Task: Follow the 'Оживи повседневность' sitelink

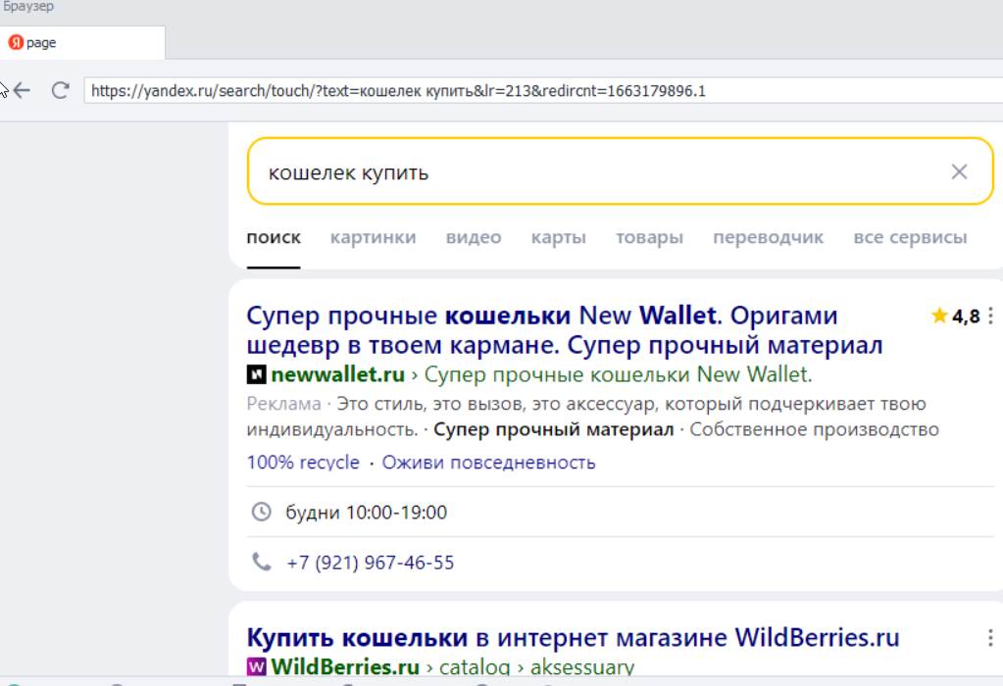Action: pyautogui.click(x=488, y=463)
